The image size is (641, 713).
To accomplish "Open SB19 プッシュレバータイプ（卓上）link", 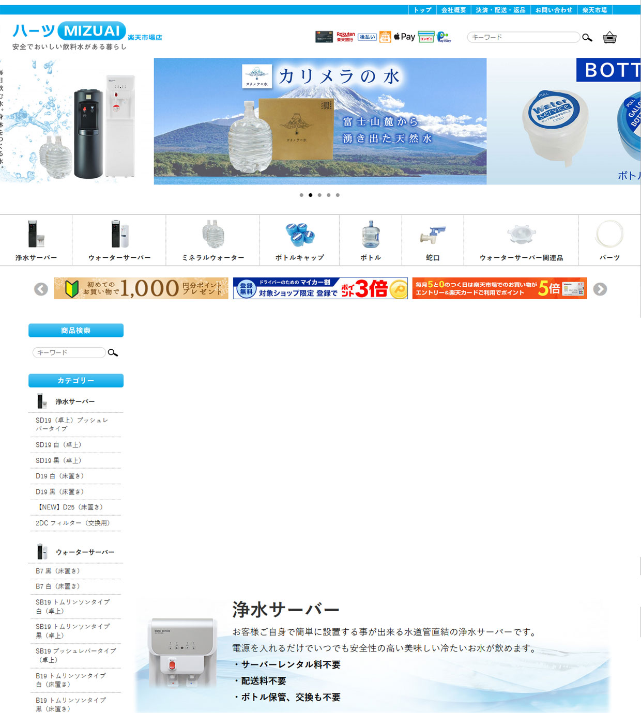I will (75, 655).
